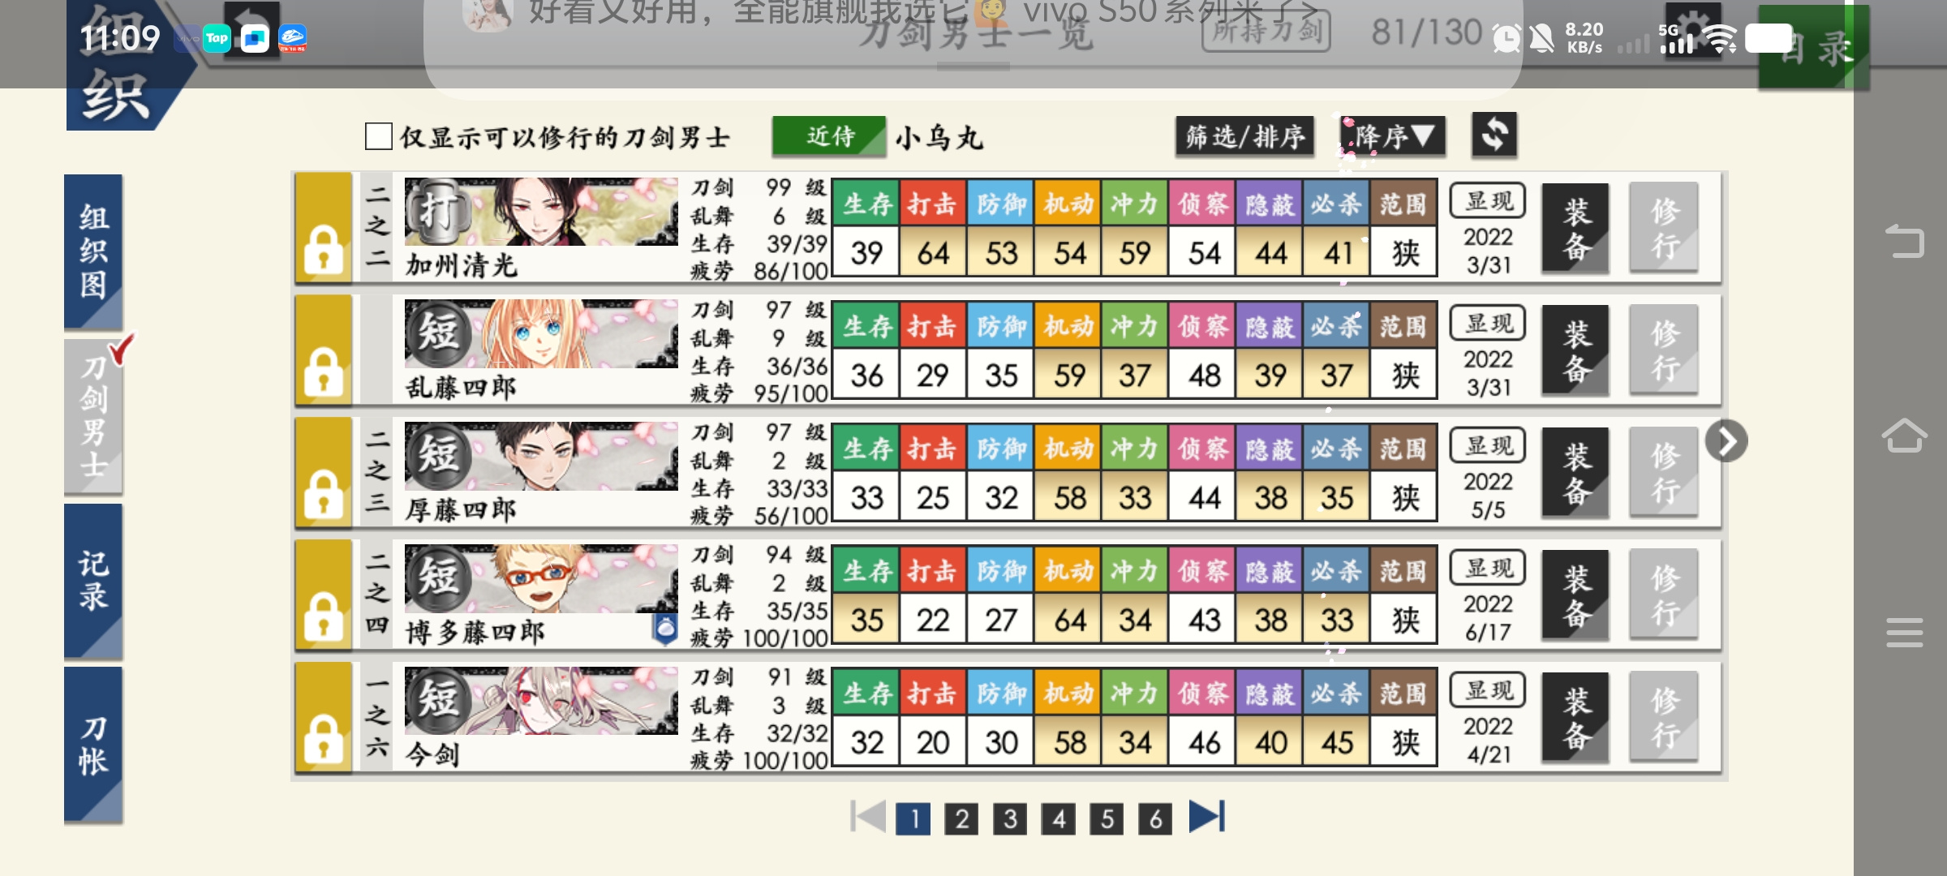Go to page 3
The height and width of the screenshot is (876, 1947).
click(1010, 818)
